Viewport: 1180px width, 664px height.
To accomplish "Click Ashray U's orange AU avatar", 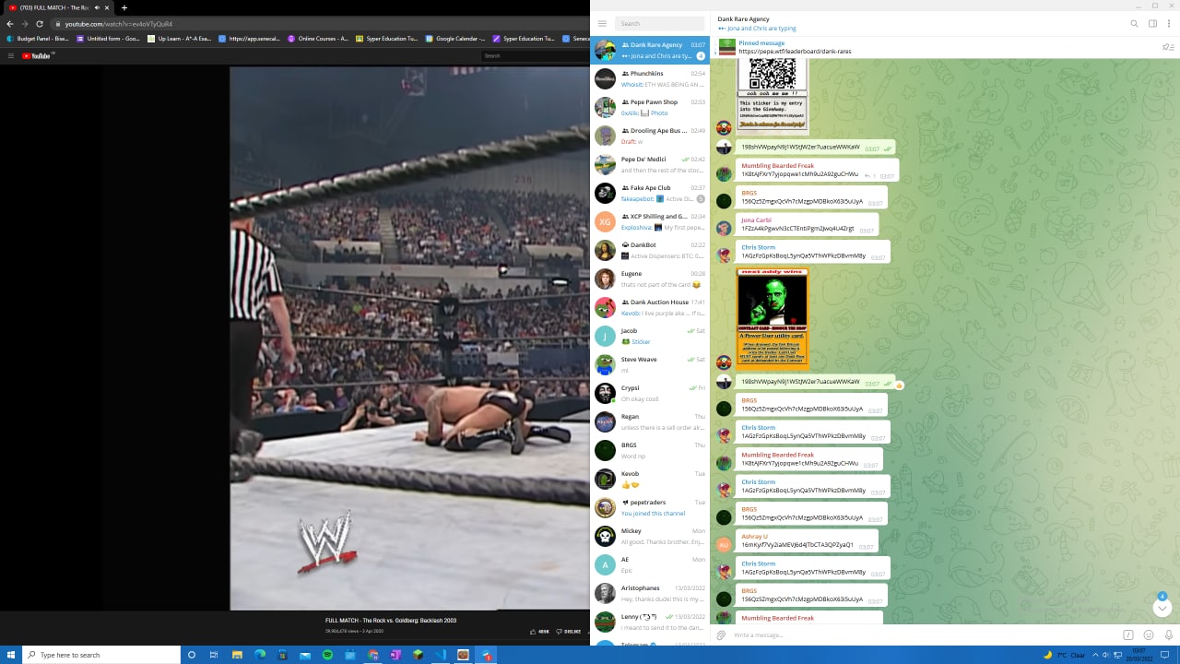I will click(724, 544).
